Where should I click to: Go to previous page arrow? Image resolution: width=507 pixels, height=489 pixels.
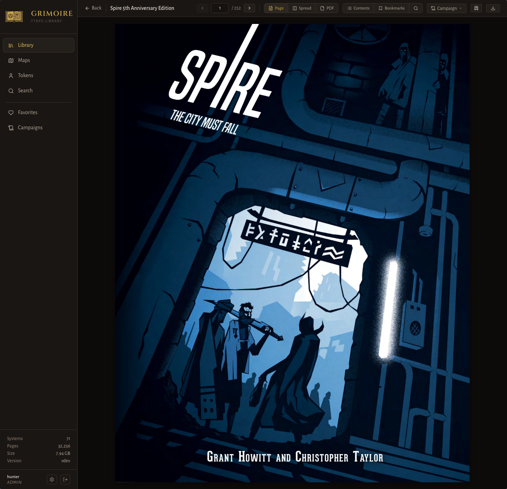(203, 8)
